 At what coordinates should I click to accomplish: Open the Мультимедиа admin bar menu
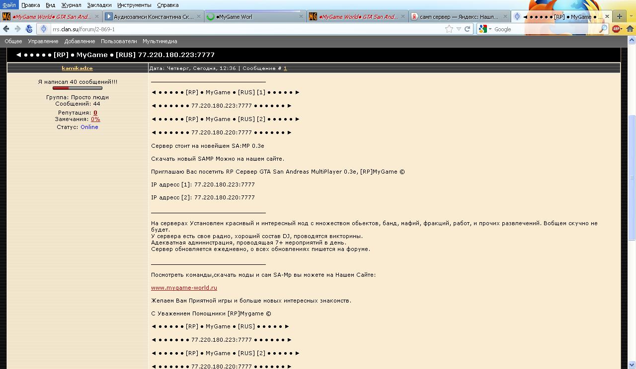click(159, 41)
